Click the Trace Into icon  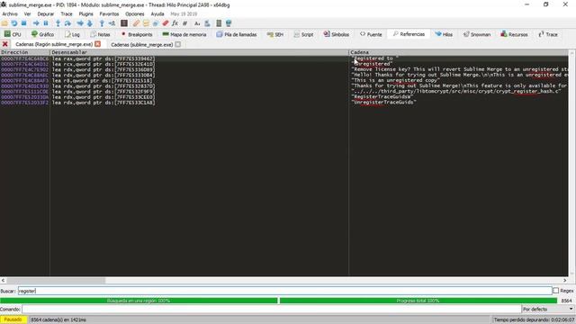(x=80, y=23)
